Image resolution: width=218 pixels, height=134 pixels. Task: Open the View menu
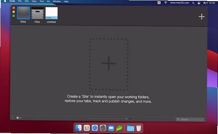(x=34, y=1)
